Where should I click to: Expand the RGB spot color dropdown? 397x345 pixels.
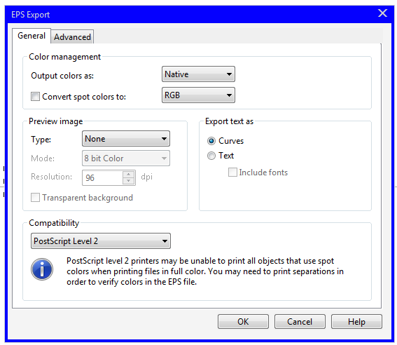coord(198,95)
